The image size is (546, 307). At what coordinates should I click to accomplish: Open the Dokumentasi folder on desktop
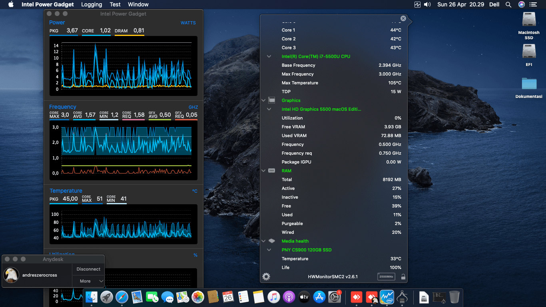pyautogui.click(x=529, y=88)
